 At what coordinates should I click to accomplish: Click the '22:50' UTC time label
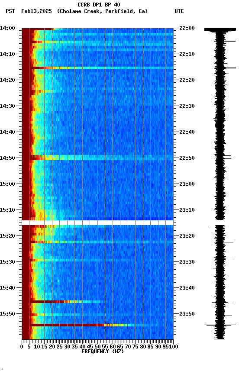(x=187, y=158)
